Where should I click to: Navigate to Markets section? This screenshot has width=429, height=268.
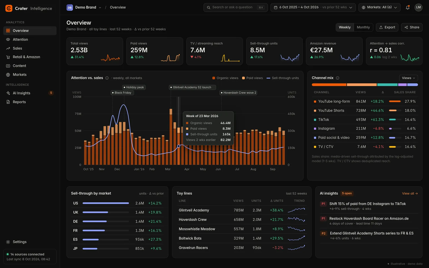[30, 75]
